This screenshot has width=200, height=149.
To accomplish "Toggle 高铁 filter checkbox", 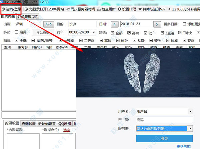I will (129, 33).
